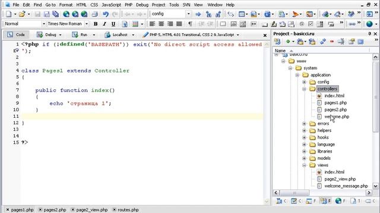Viewport: 380px width, 213px height.
Task: Collapse the www folder node
Action: pos(283,61)
